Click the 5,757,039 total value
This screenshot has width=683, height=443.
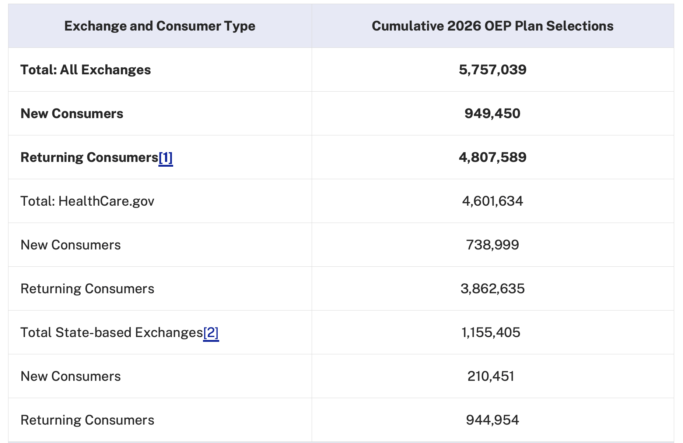pyautogui.click(x=493, y=70)
